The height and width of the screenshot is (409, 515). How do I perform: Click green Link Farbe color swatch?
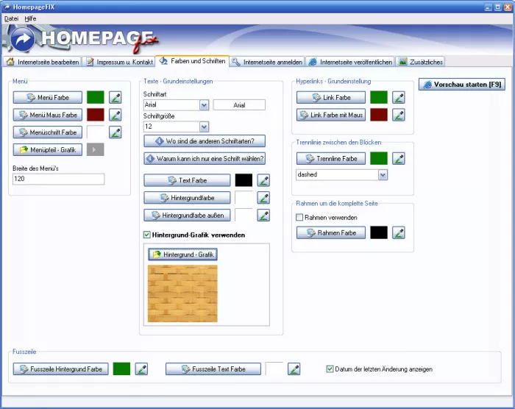pyautogui.click(x=379, y=98)
